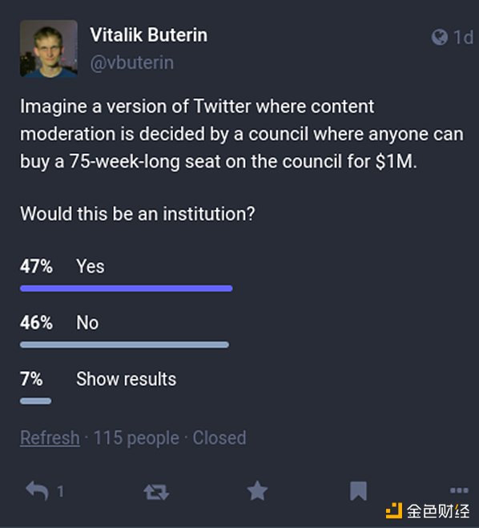Open Vitalik Buterin's profile picture
The height and width of the screenshot is (528, 479).
click(49, 49)
